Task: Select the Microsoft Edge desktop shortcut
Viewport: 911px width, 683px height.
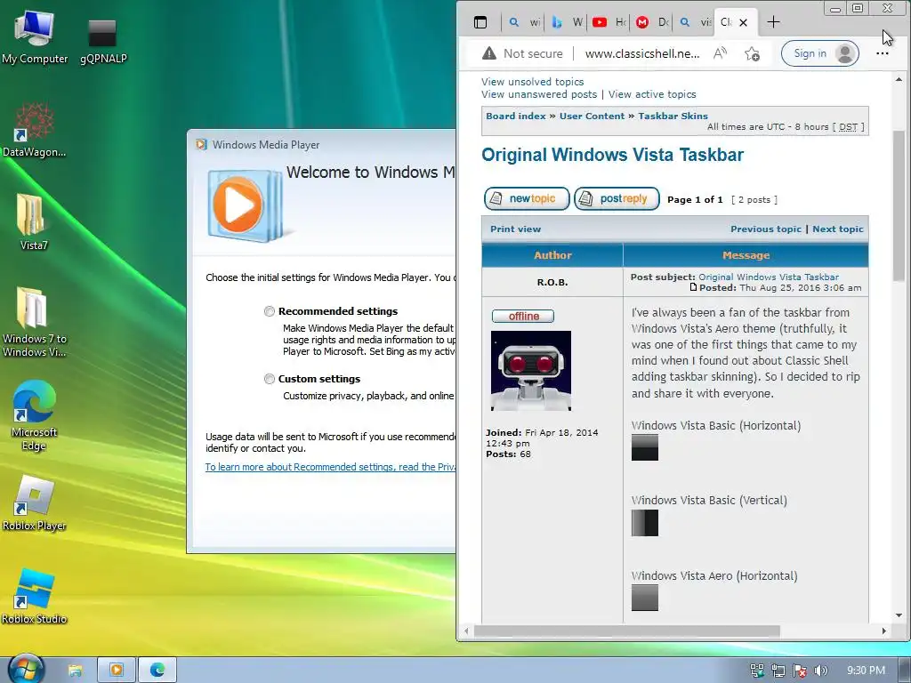Action: (x=35, y=416)
